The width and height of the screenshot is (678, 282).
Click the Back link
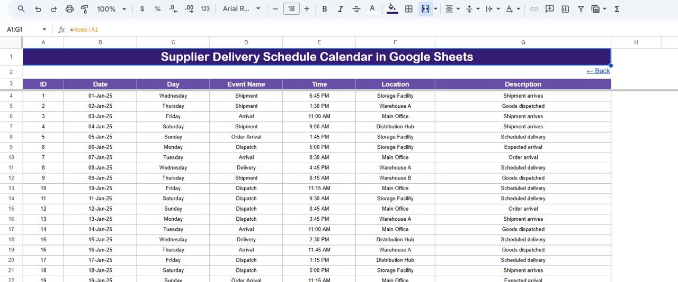coord(598,71)
